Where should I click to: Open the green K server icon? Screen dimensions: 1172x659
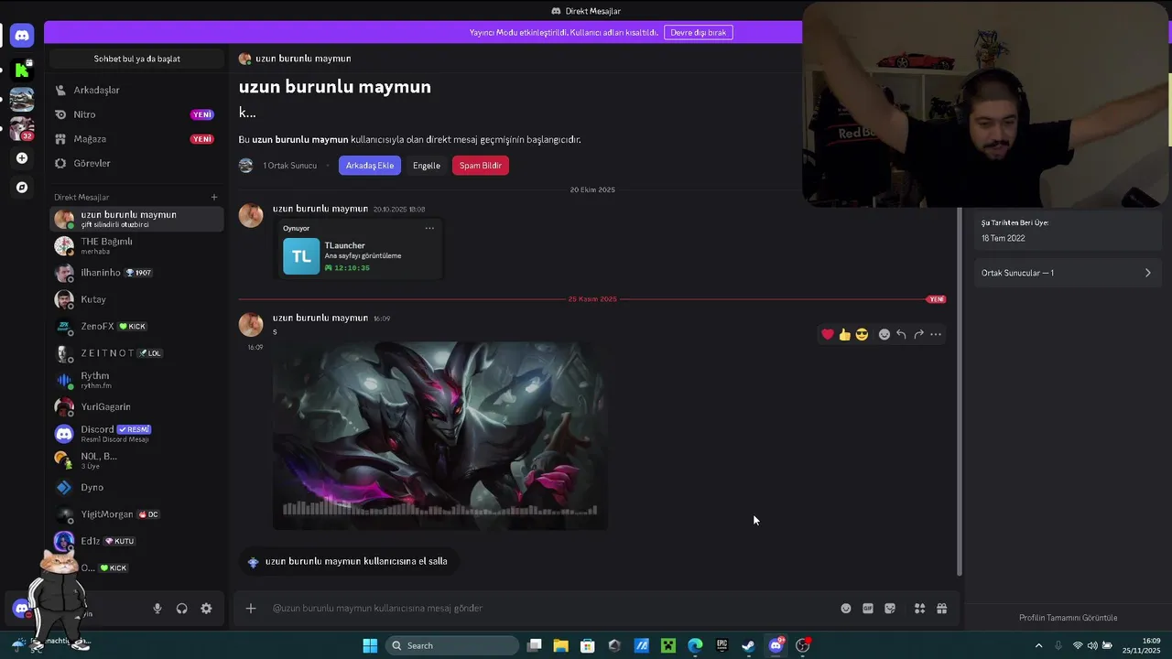point(22,69)
